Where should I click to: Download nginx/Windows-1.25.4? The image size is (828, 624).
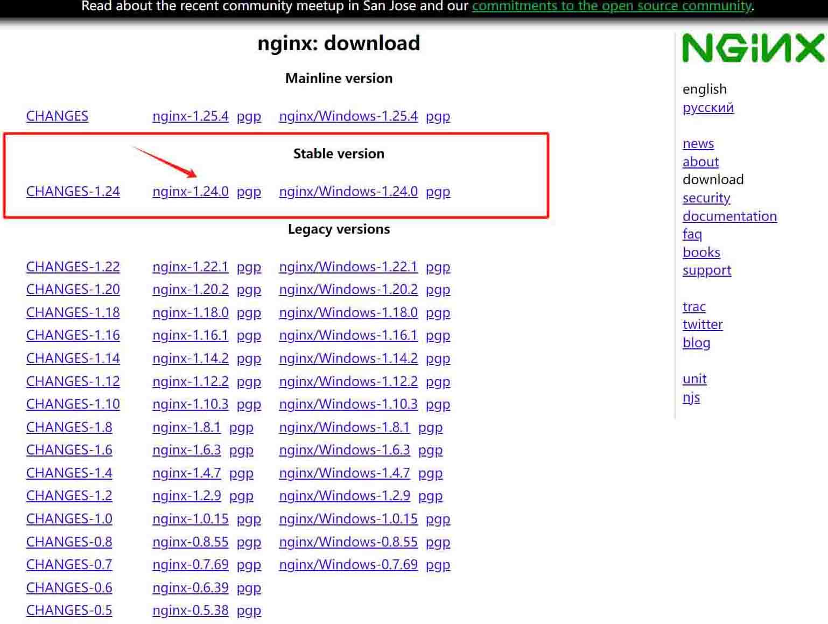tap(348, 116)
